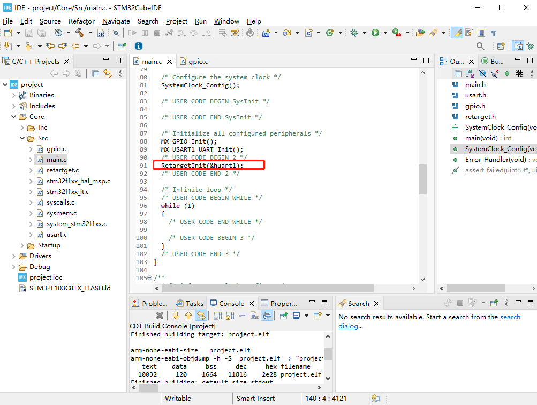Click the Next Annotation down arrow icon

pyautogui.click(x=8, y=46)
